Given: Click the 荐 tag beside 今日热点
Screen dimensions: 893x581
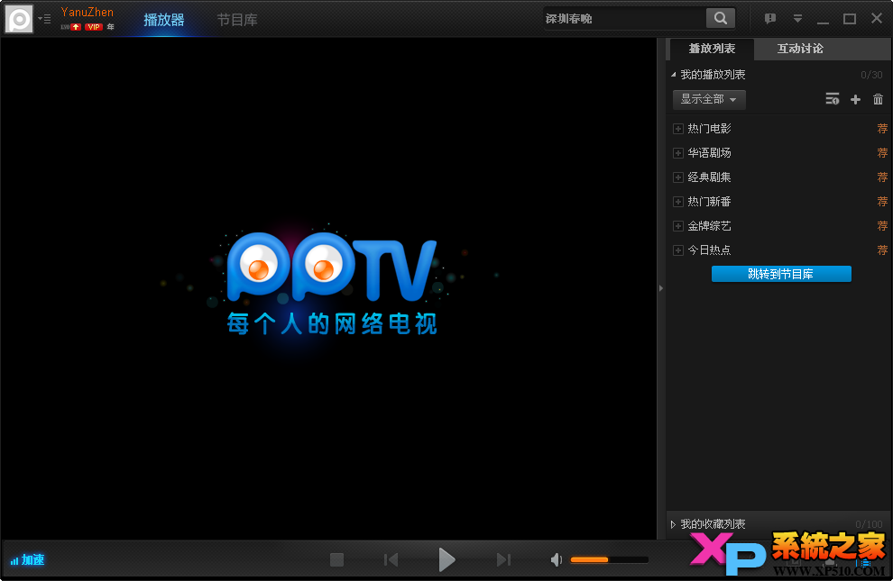Looking at the screenshot, I should click(x=882, y=250).
